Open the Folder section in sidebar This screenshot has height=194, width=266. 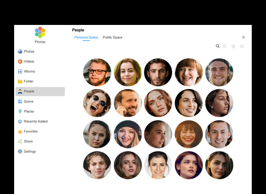tap(28, 81)
